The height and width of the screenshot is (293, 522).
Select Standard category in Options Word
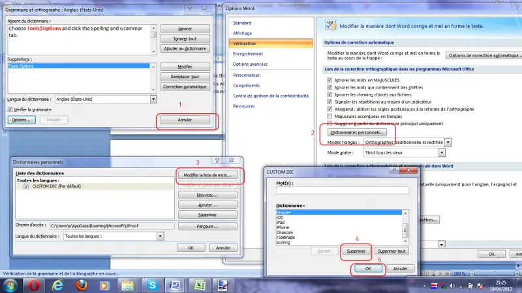coord(242,23)
